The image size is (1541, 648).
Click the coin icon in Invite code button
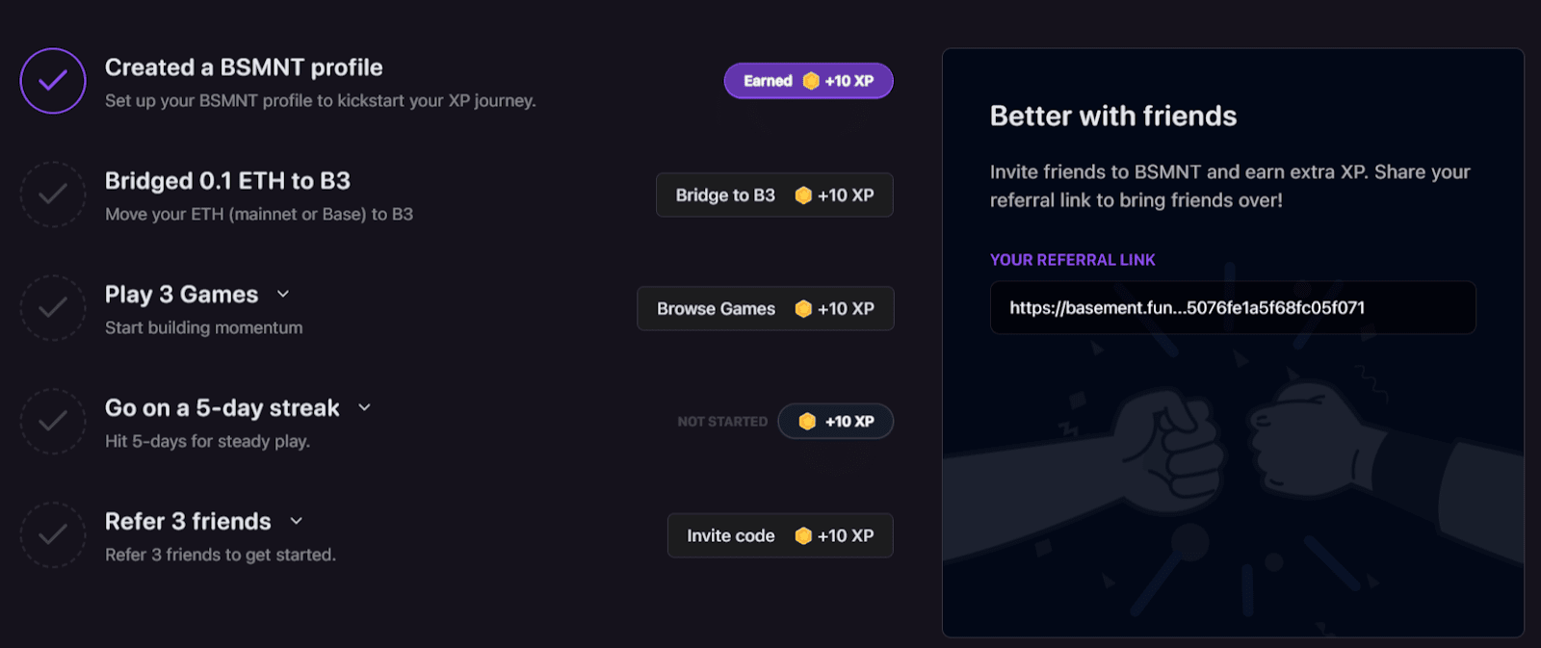pos(803,536)
